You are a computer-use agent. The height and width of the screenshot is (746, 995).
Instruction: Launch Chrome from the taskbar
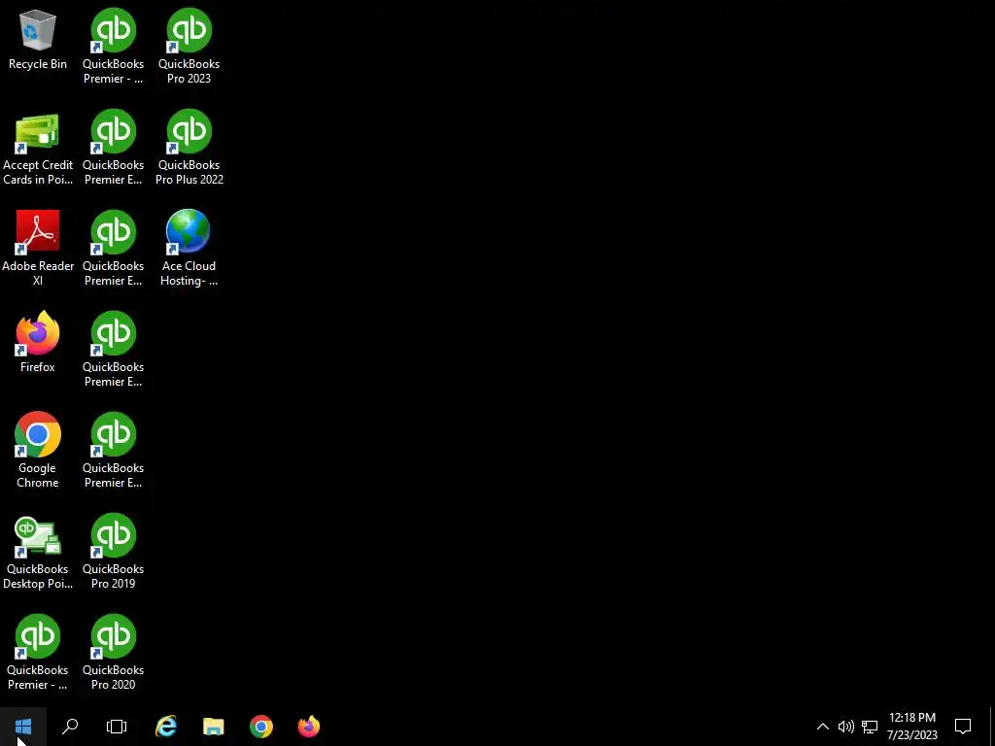[x=260, y=727]
